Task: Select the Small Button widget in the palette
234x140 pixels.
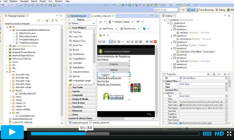Action: pos(77,54)
